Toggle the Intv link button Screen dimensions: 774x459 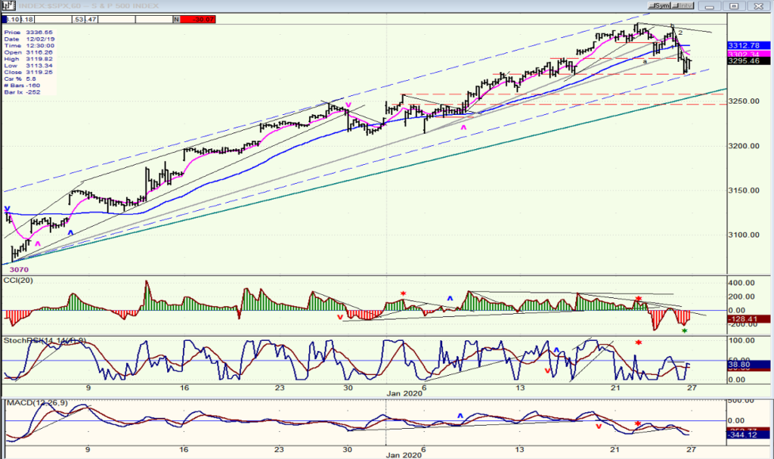(x=683, y=5)
